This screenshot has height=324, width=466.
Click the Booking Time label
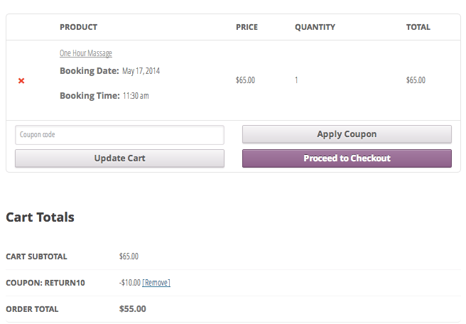tap(90, 96)
